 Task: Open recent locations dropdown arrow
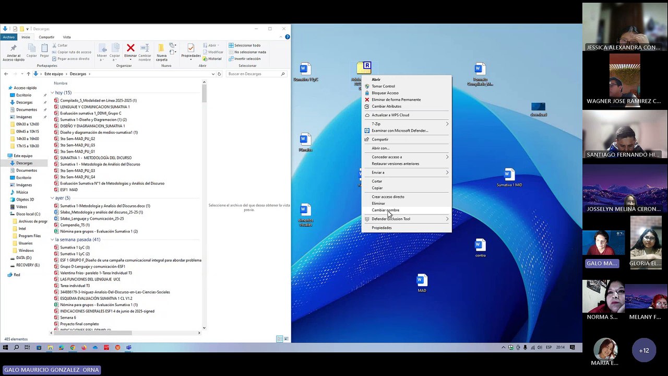21,74
